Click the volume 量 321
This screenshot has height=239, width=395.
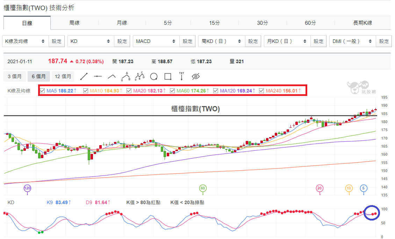pyautogui.click(x=237, y=61)
